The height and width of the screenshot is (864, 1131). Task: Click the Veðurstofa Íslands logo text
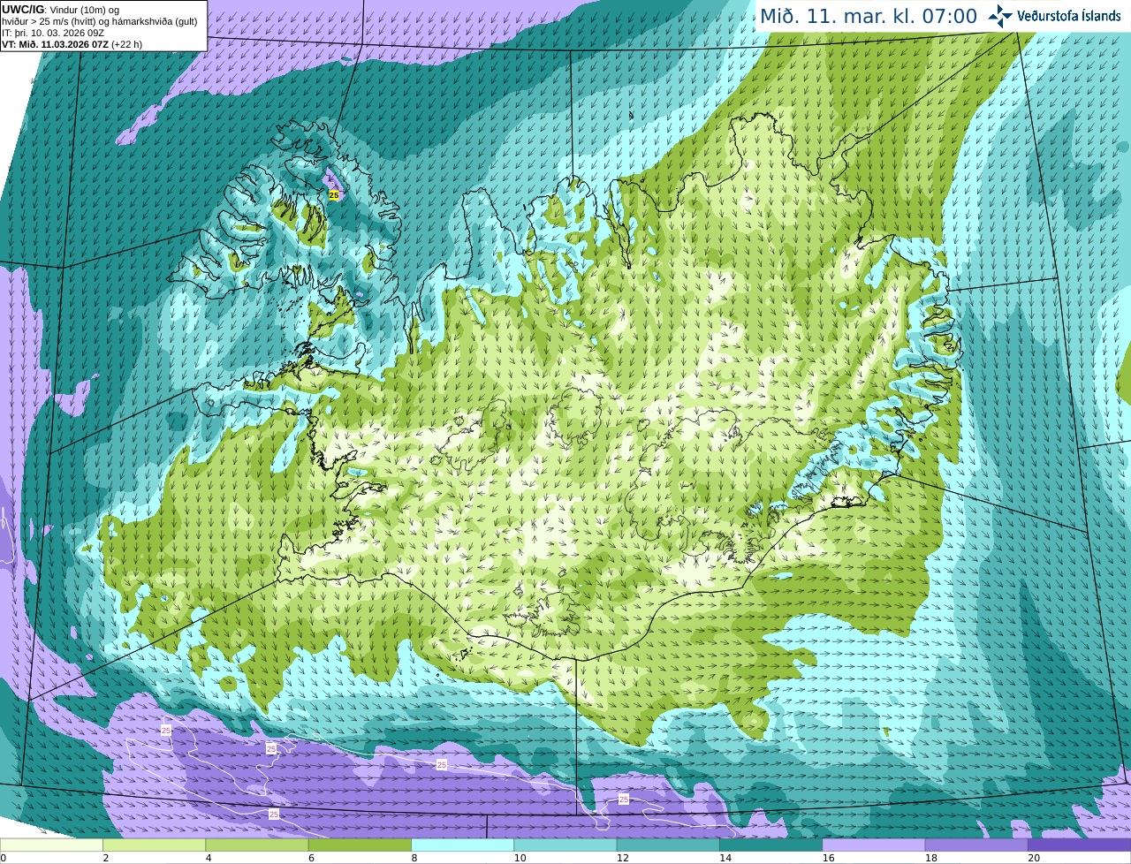click(1069, 16)
